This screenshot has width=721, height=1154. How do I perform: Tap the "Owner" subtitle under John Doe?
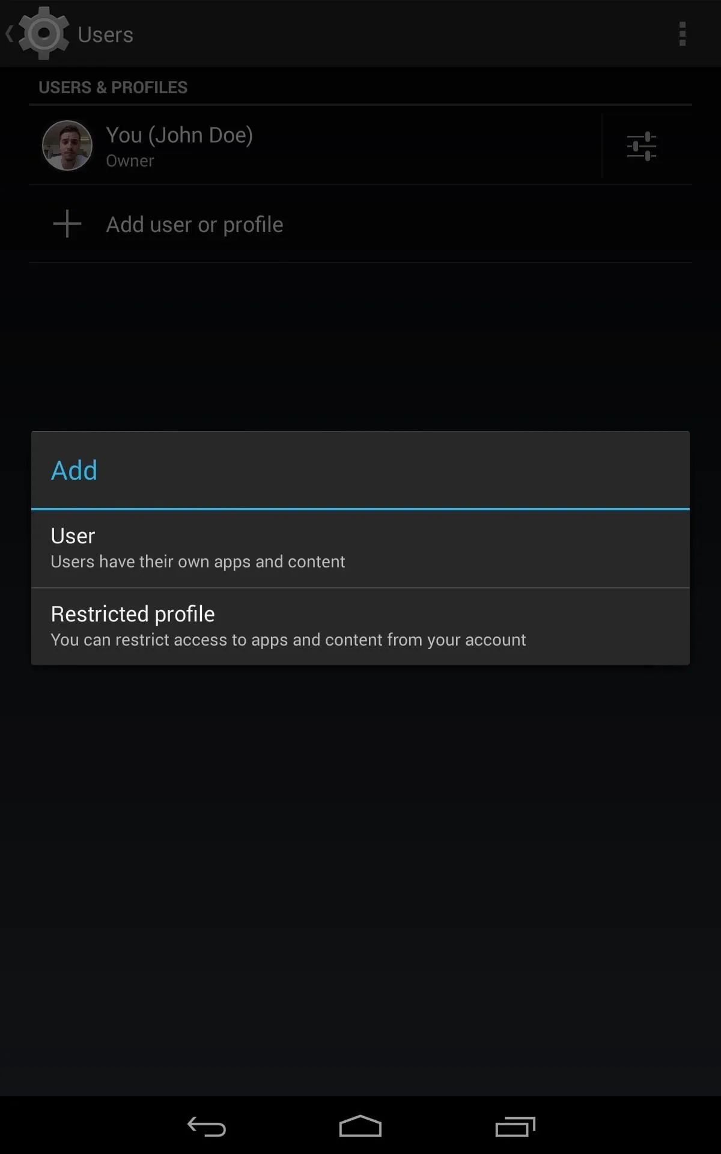[130, 161]
